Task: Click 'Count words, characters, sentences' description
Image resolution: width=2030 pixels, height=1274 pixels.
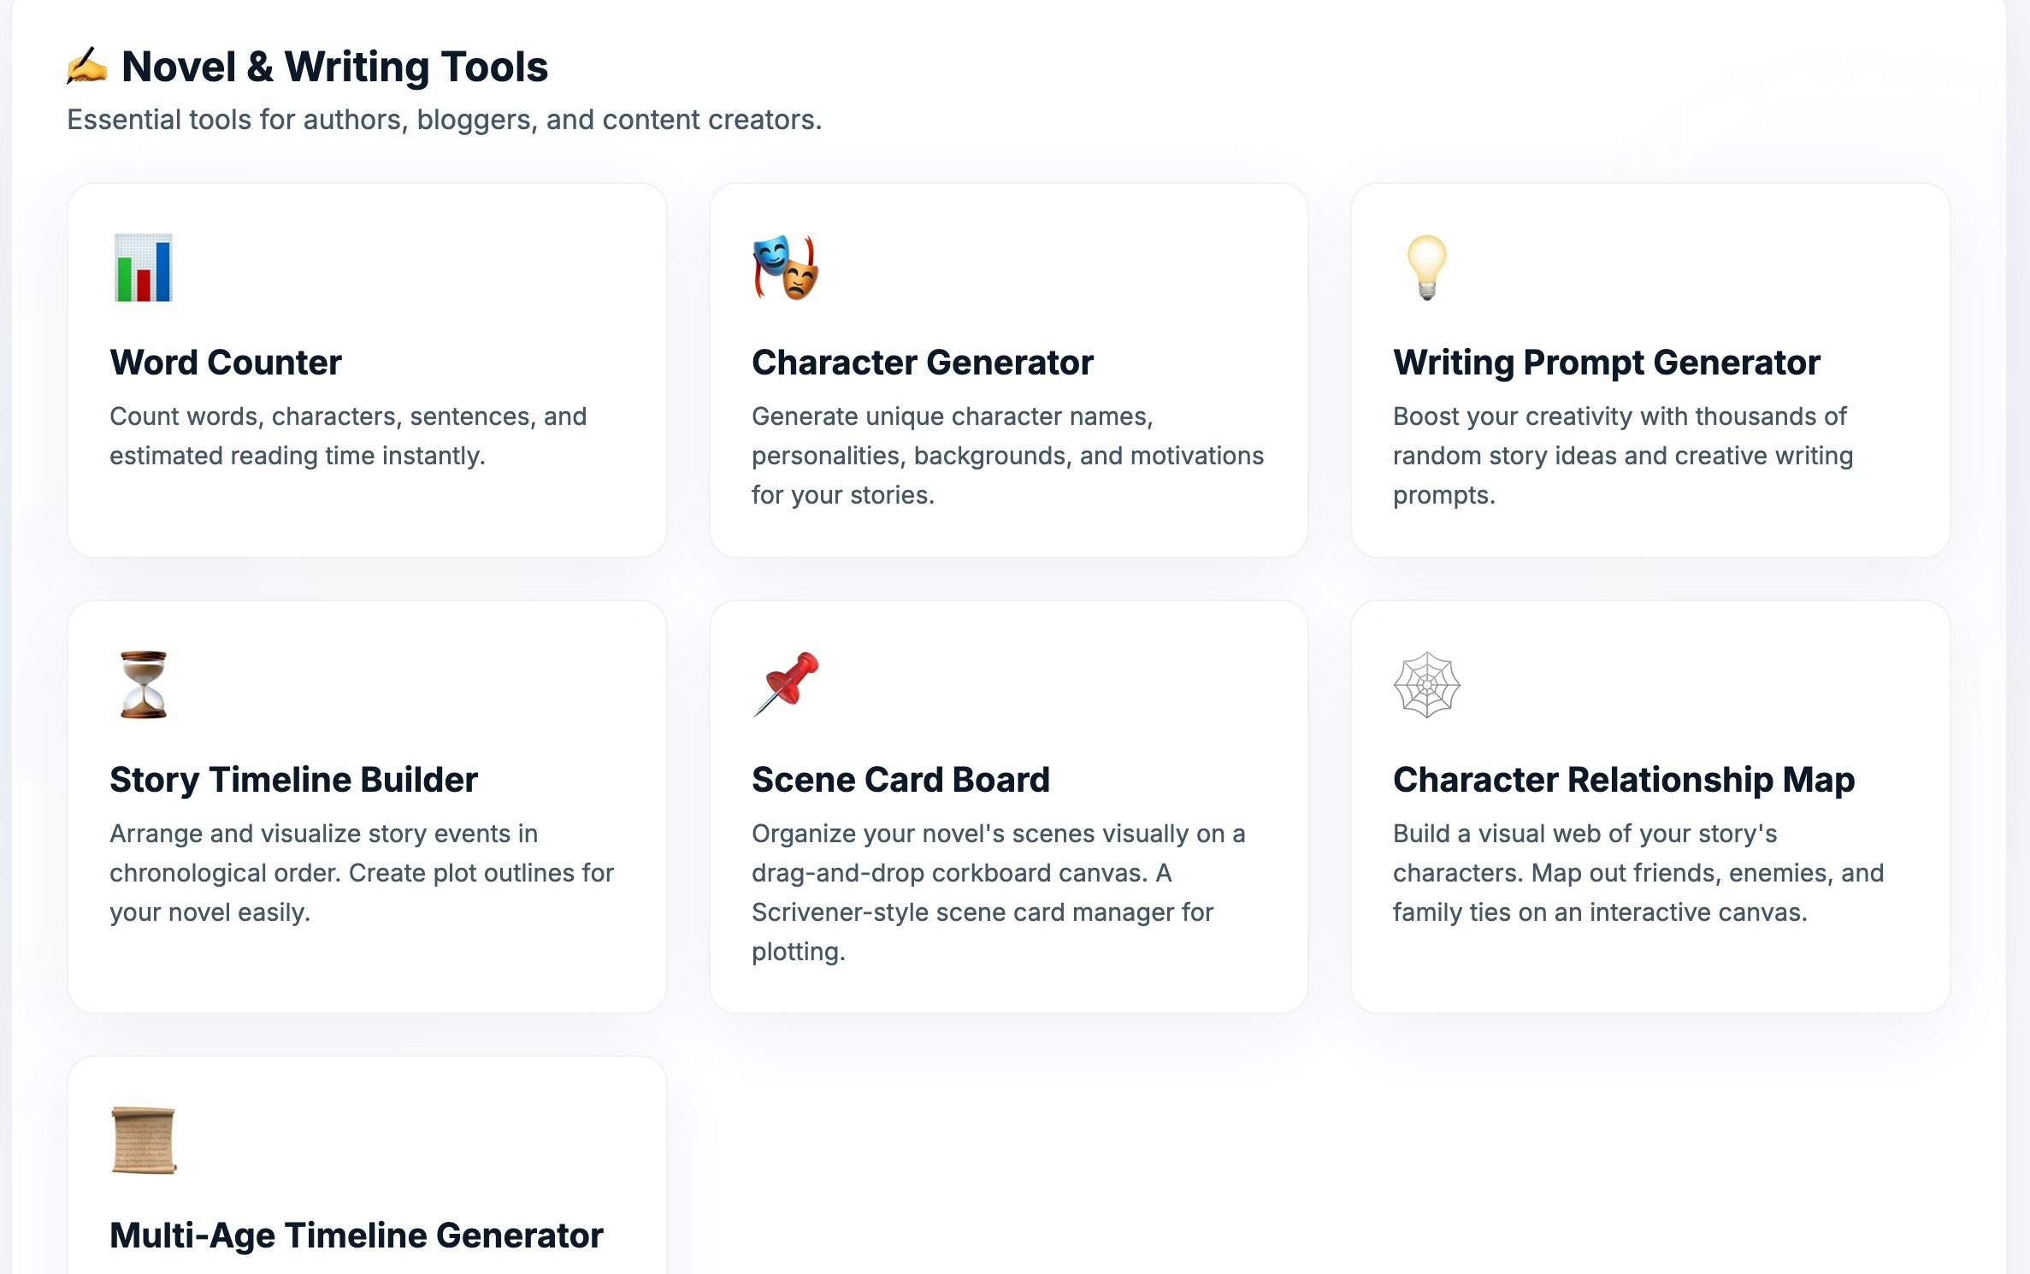Action: [x=348, y=436]
